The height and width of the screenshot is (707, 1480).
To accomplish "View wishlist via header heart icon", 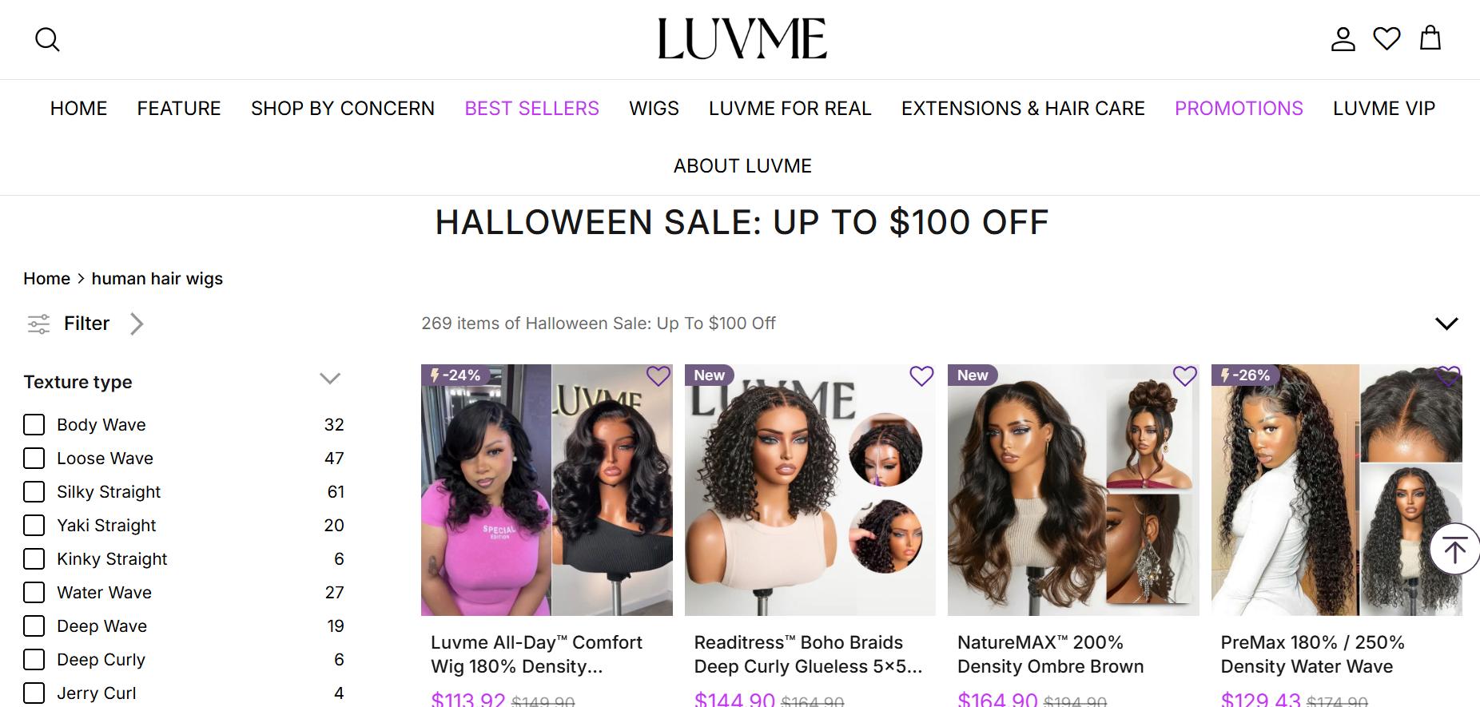I will click(1387, 38).
